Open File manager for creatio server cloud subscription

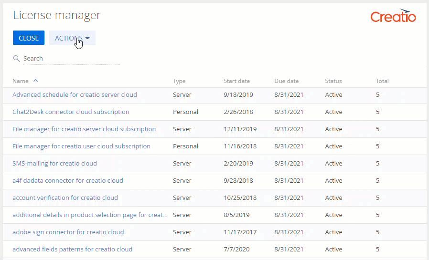[x=84, y=129]
